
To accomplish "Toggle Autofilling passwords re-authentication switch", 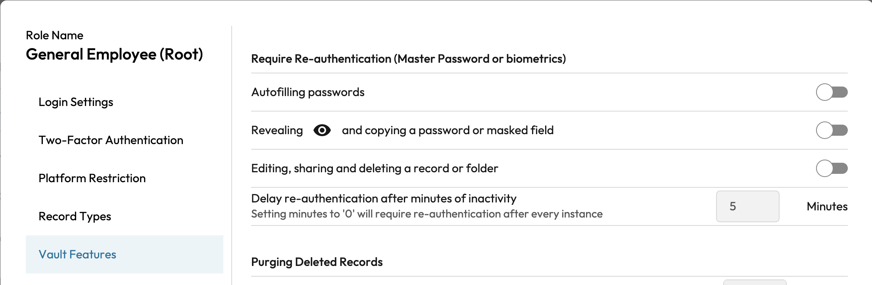I will click(x=831, y=92).
